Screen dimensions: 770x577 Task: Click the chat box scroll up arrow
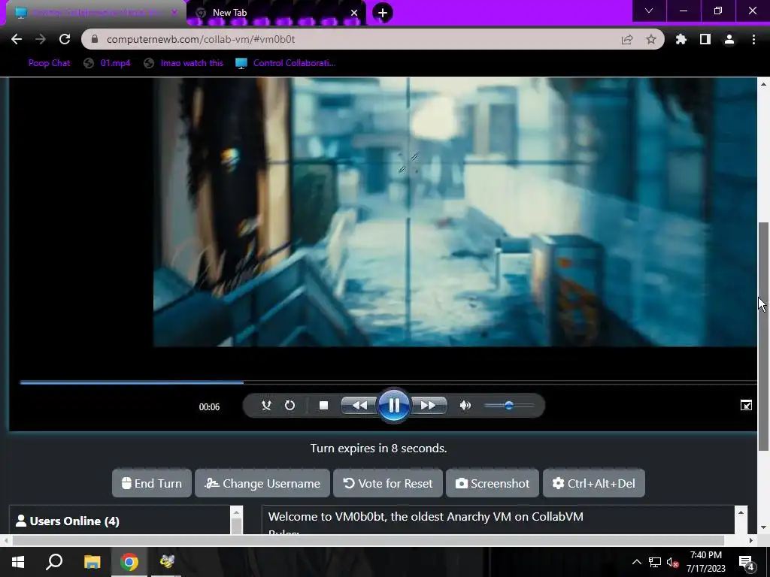741,512
